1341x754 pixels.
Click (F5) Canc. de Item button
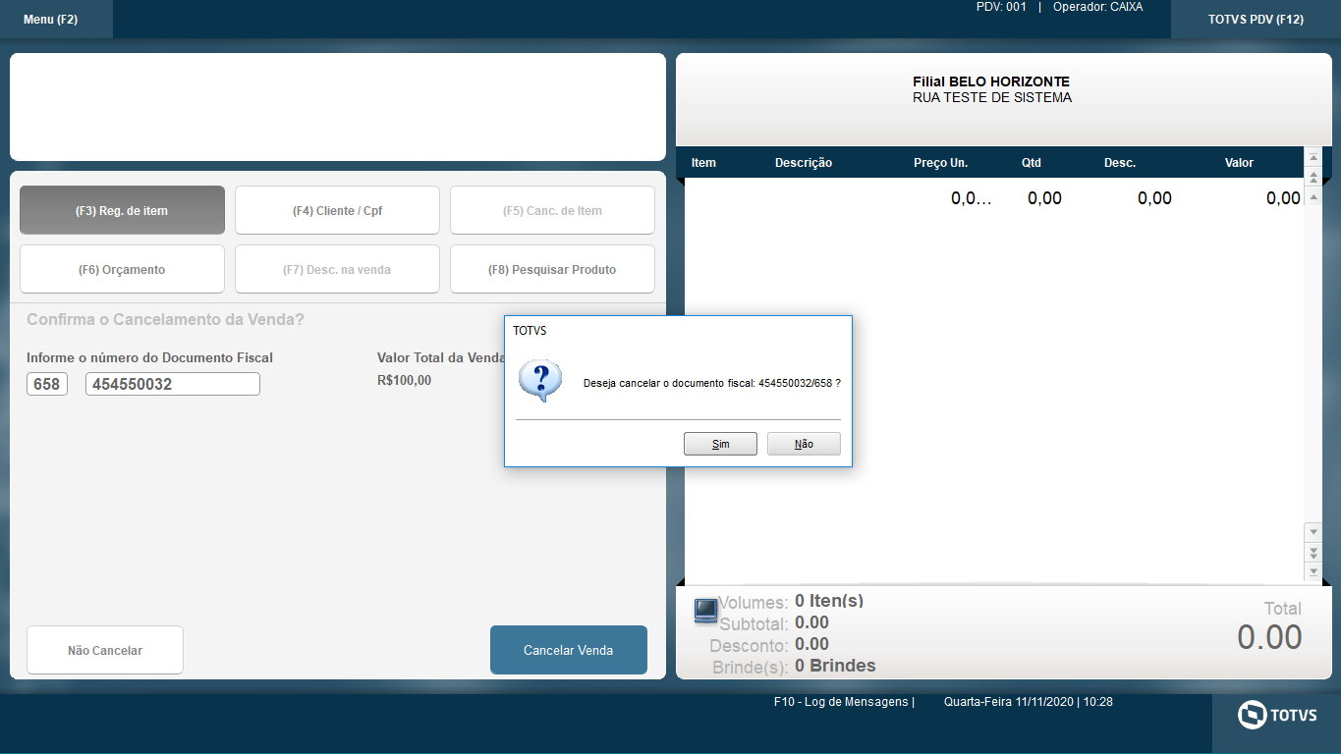(552, 210)
